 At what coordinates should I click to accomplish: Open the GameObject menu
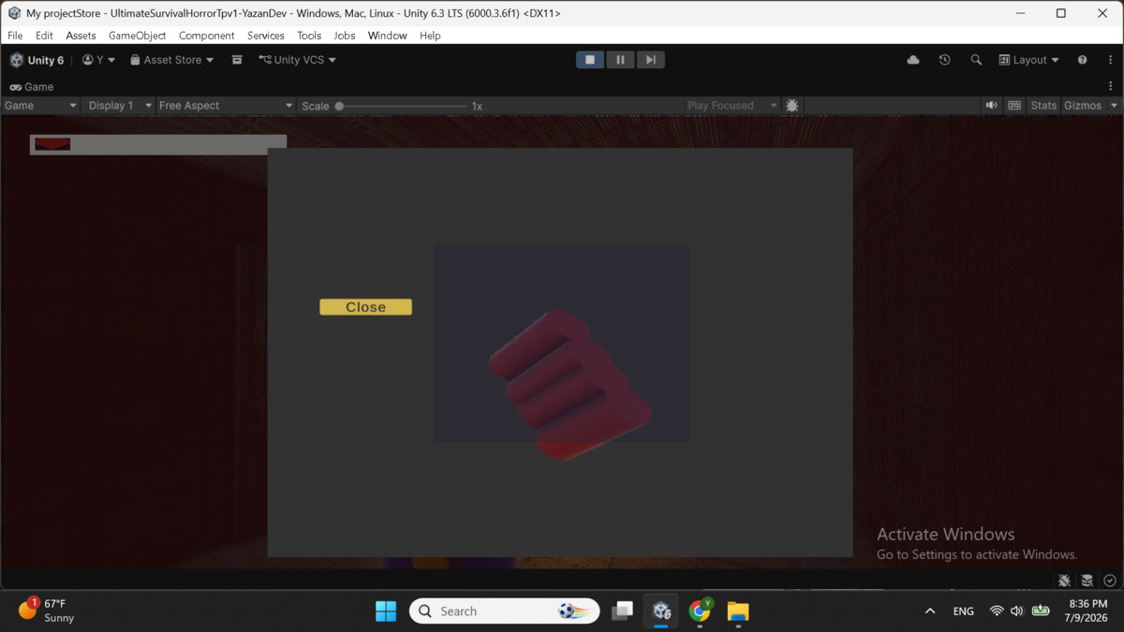tap(137, 36)
